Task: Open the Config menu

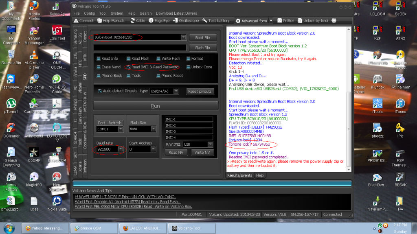Action: (89, 13)
